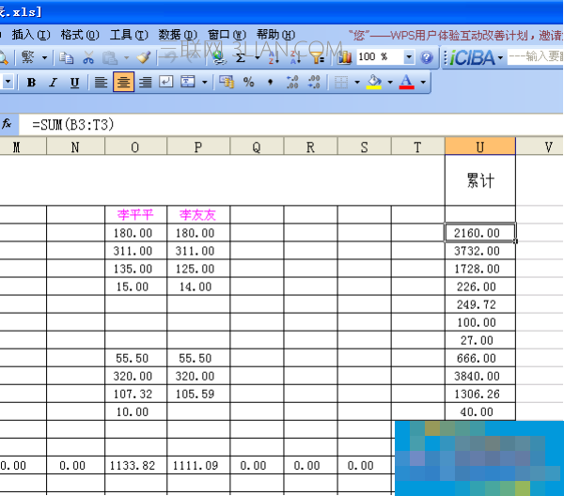The height and width of the screenshot is (496, 564).
Task: Select column T header
Action: 418,147
